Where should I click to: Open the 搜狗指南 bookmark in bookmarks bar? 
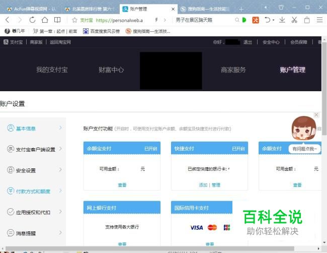pos(148,31)
